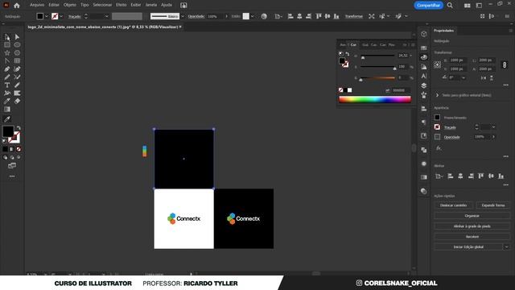
Task: Open Recolor Artwork icon in control bar
Action: [x=264, y=16]
